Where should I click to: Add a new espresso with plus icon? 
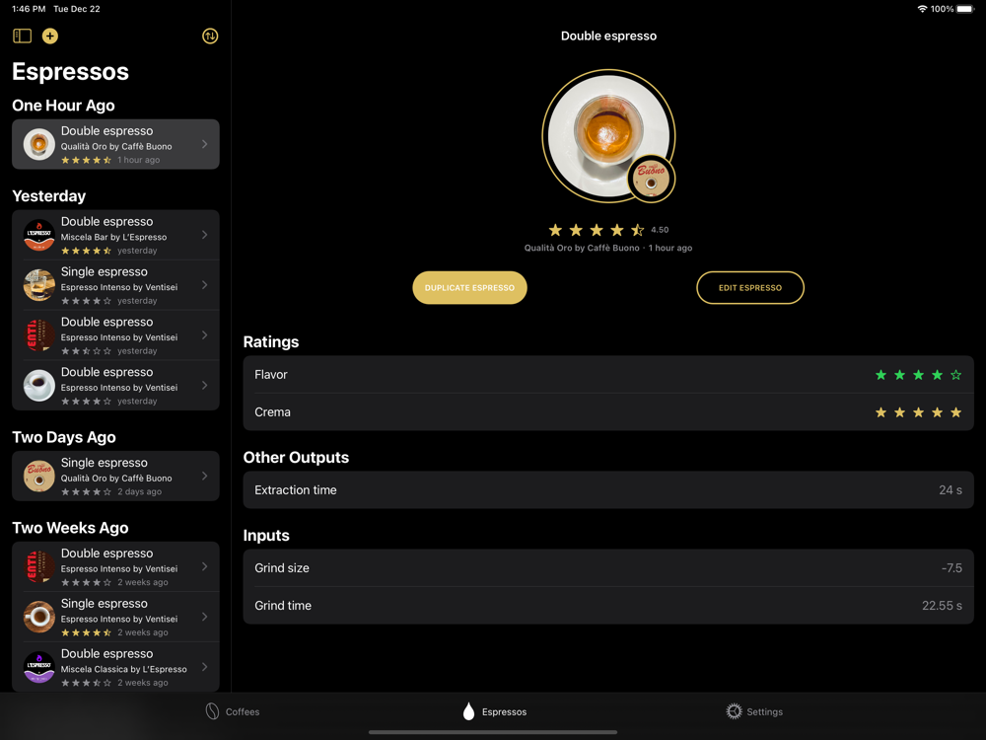click(49, 36)
